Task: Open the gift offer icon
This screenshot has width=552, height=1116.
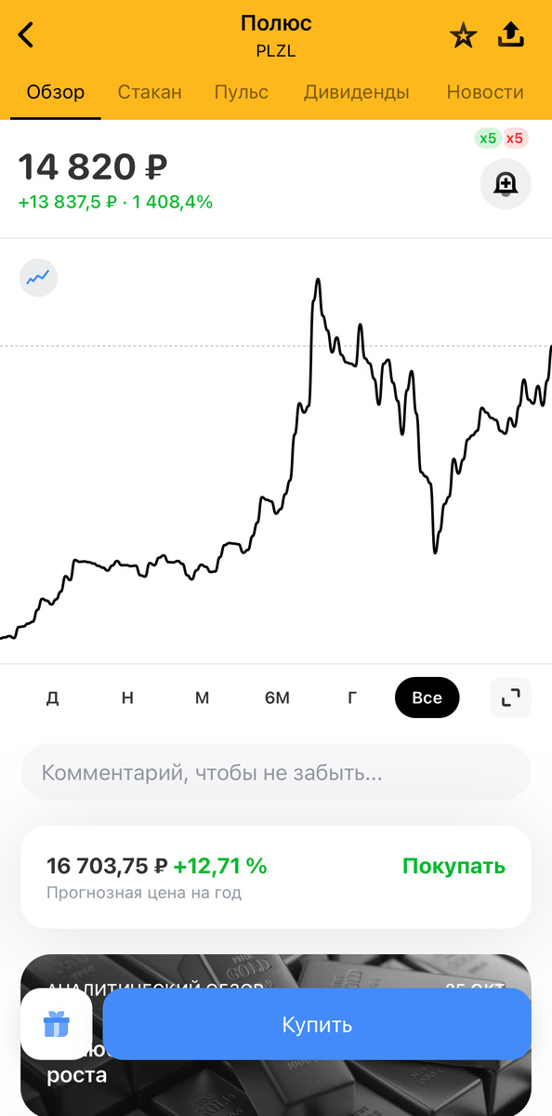Action: tap(57, 1023)
